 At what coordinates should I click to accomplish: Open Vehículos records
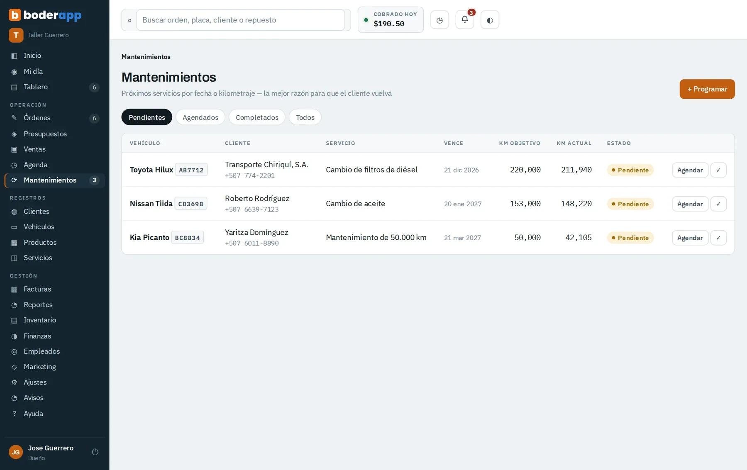[x=54, y=227]
